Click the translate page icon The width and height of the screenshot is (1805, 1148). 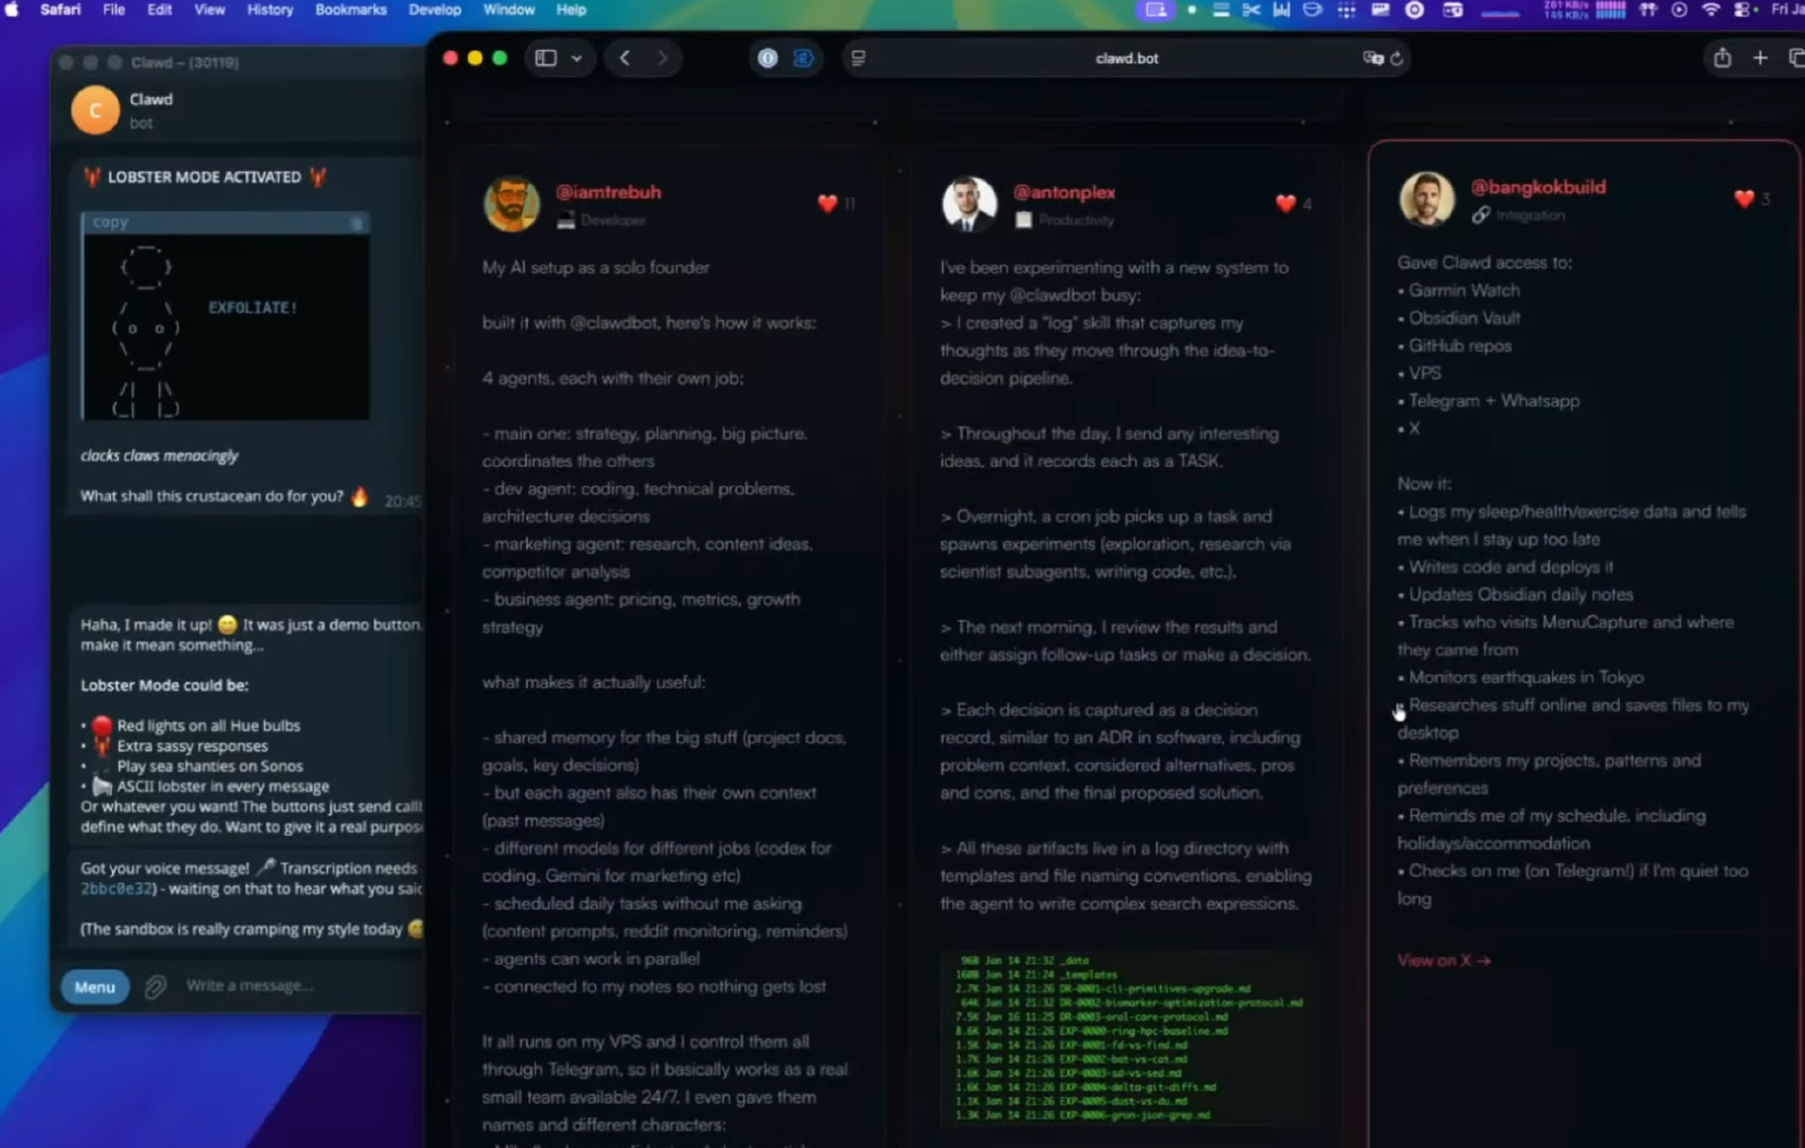[1372, 58]
